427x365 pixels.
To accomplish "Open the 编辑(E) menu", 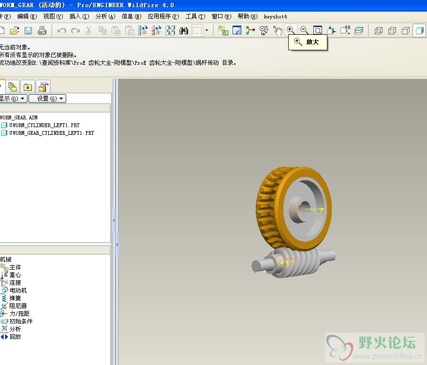I will [27, 16].
